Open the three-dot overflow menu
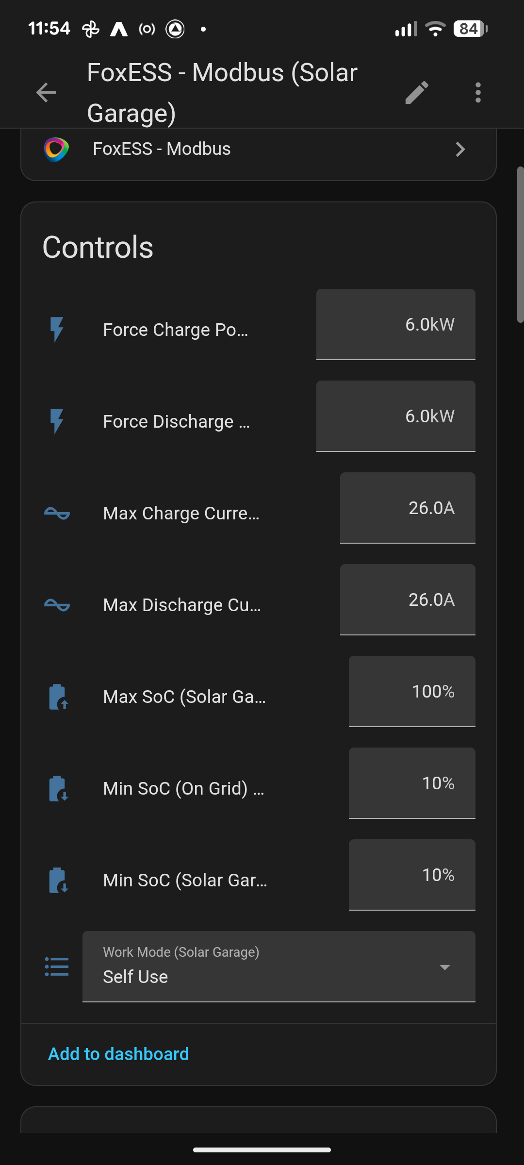This screenshot has width=524, height=1165. (478, 92)
